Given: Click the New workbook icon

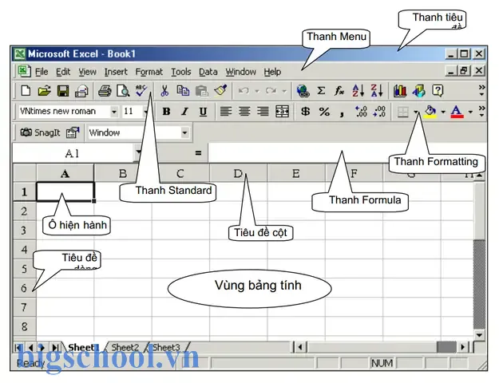Looking at the screenshot, I should pos(26,91).
